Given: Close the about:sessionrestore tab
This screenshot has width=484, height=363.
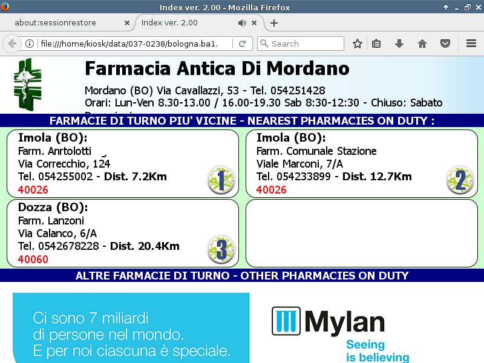Looking at the screenshot, I should tap(126, 23).
